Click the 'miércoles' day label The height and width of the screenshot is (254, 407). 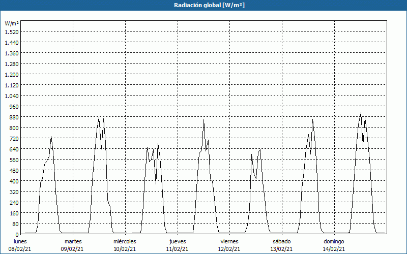pyautogui.click(x=125, y=241)
